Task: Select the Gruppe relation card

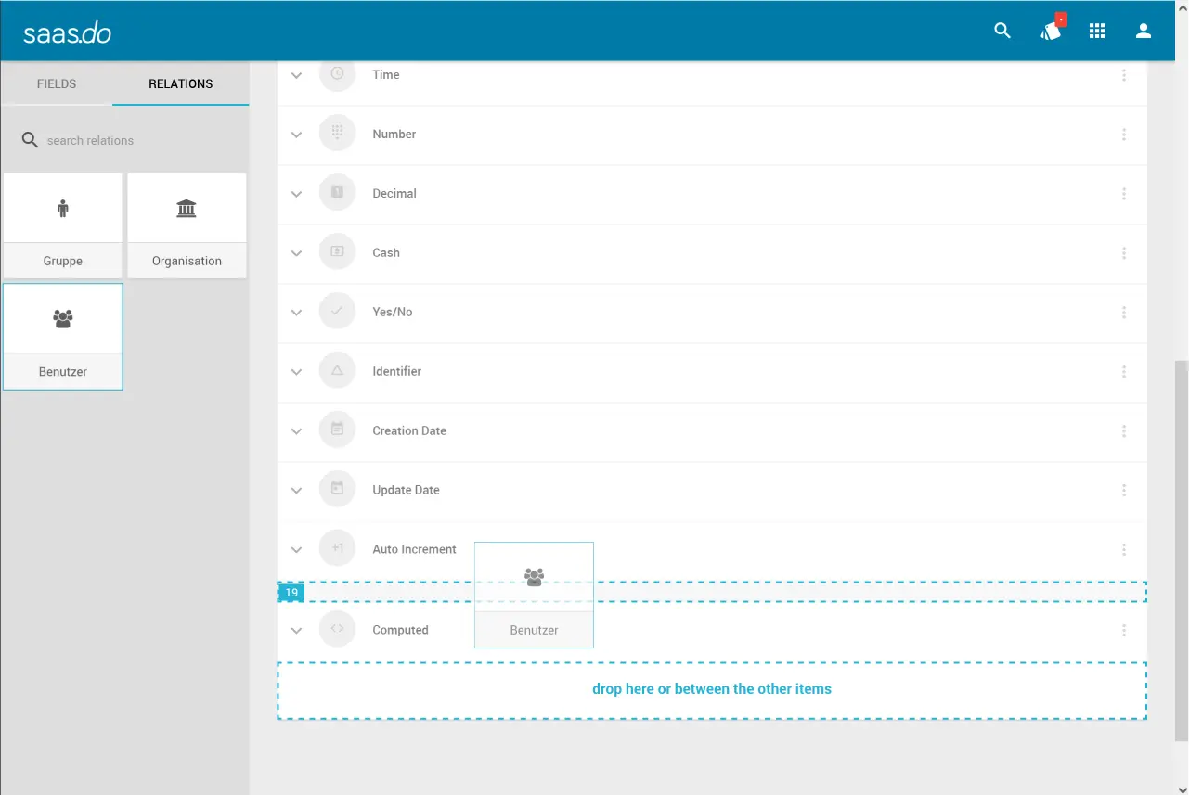Action: click(63, 225)
